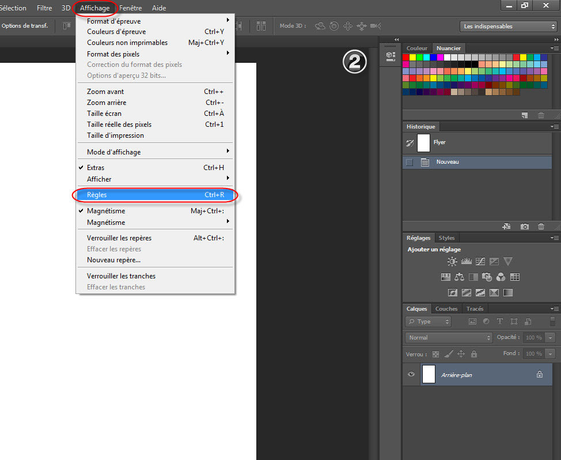Click Verrouiller les repères entry
The image size is (561, 460).
156,238
